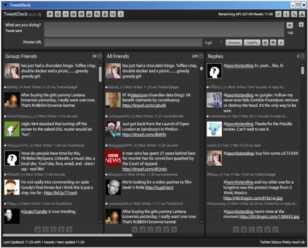
Task: Click the BBC News avatar
Action: pos(113,158)
